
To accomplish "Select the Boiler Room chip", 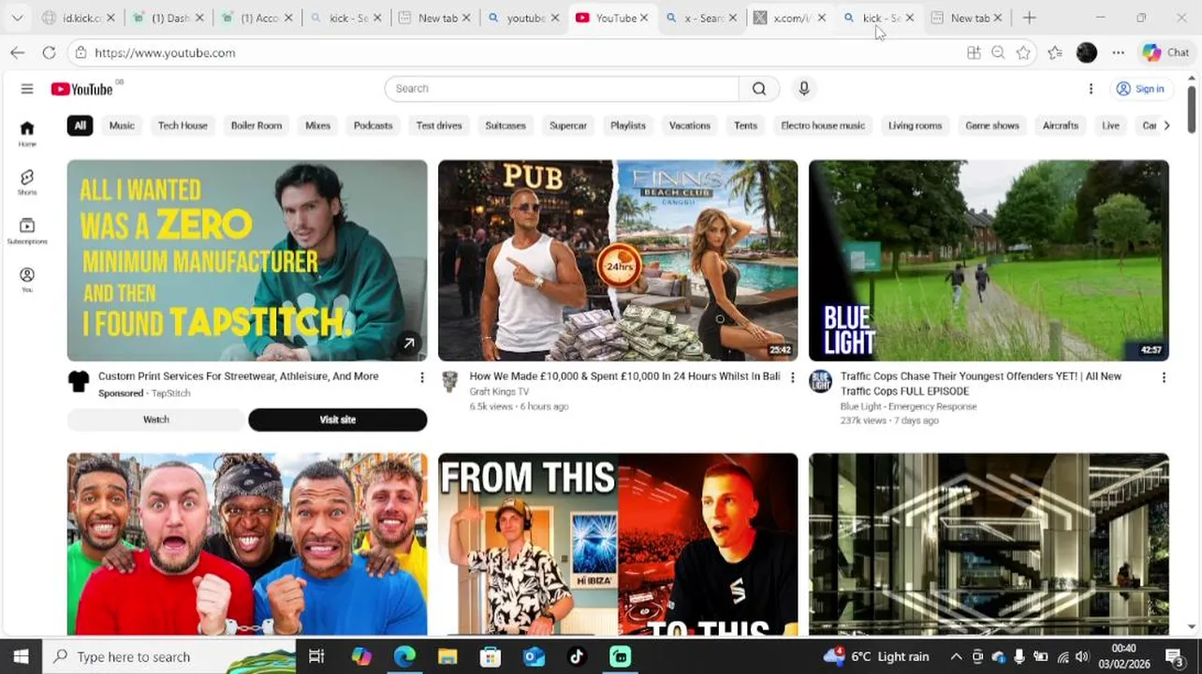I will pos(257,125).
